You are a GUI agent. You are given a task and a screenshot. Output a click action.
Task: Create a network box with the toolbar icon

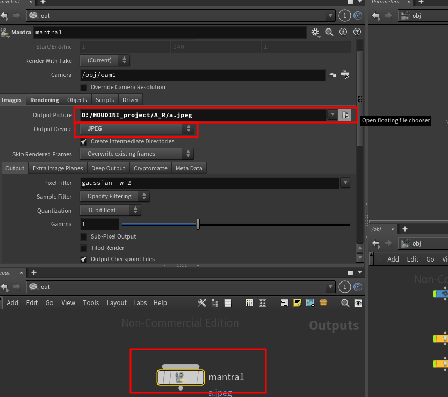tap(284, 303)
